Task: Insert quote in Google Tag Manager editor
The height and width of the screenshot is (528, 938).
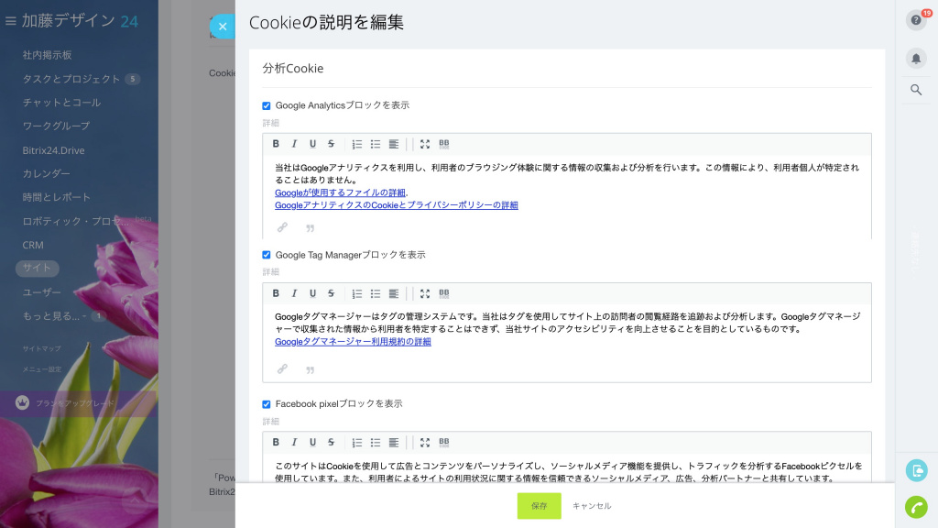Action: click(x=310, y=370)
